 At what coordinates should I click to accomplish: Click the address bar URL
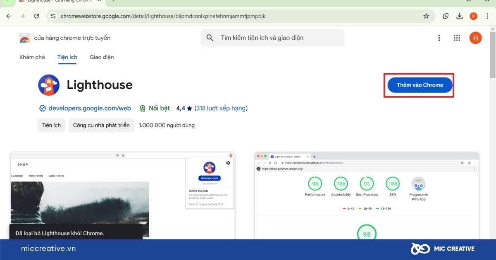[163, 16]
